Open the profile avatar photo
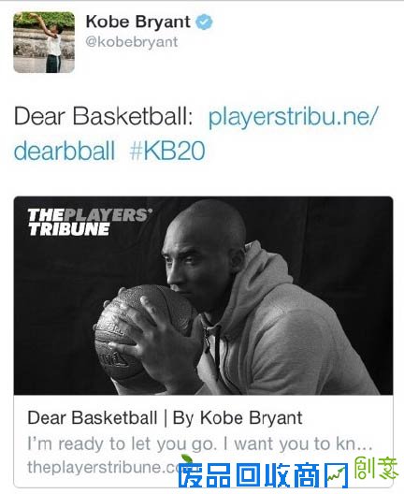Screen dimensions: 404x494 (x=44, y=42)
